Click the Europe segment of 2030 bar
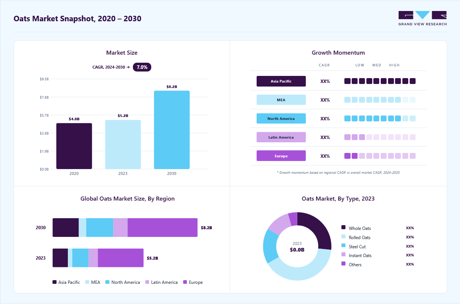The width and height of the screenshot is (460, 304). [163, 227]
